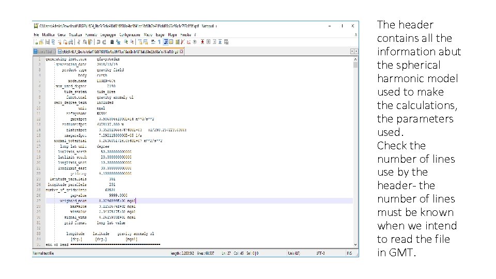Image resolution: width=496 pixels, height=279 pixels.
Task: Click the New document toolbar icon
Action: click(36, 42)
